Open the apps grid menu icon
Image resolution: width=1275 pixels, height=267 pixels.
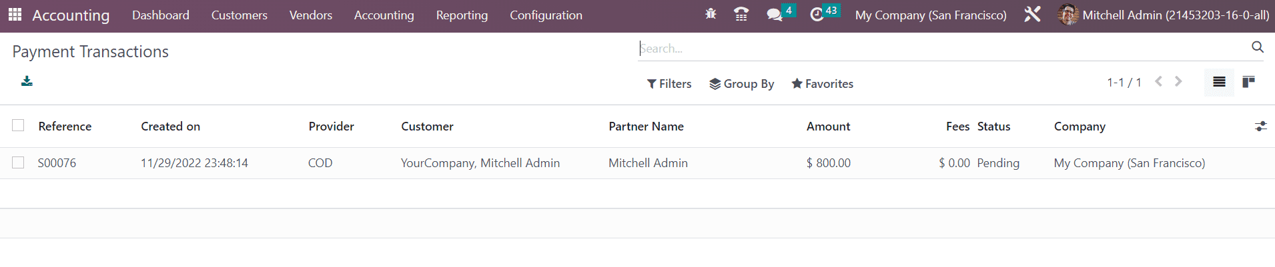pos(15,14)
